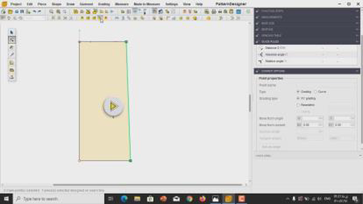Select the sixth tool in left toolbox
The image size is (363, 204).
(x=11, y=70)
